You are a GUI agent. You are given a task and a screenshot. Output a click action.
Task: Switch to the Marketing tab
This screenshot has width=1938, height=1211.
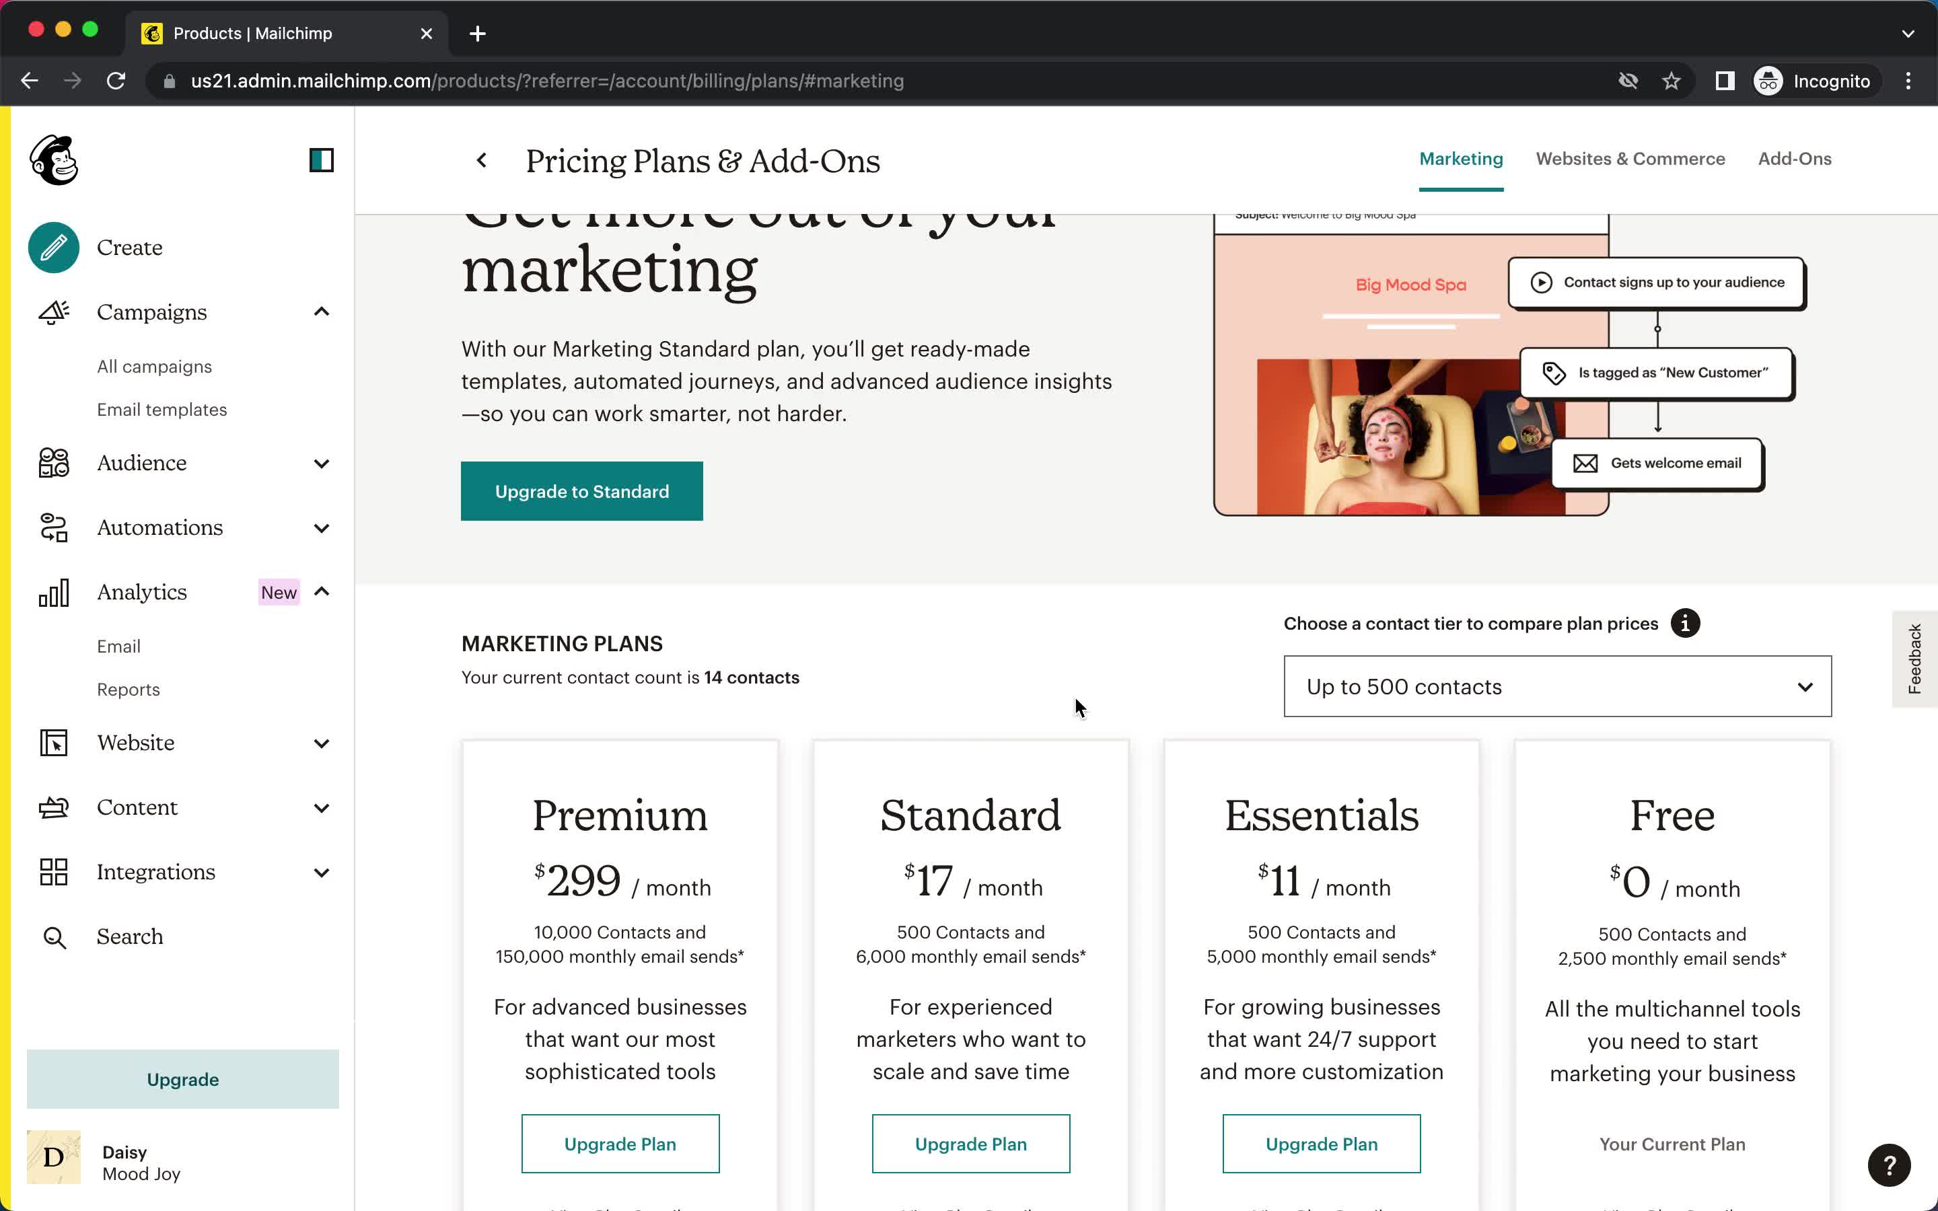tap(1462, 157)
